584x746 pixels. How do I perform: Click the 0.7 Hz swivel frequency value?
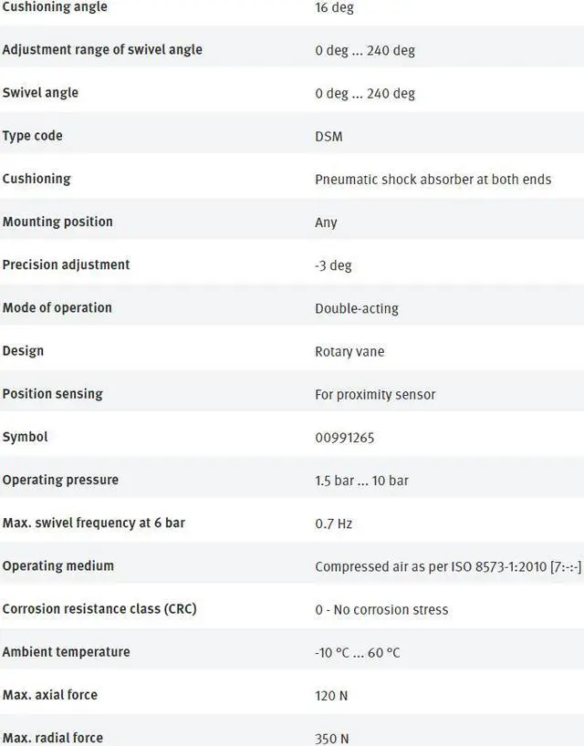click(333, 523)
